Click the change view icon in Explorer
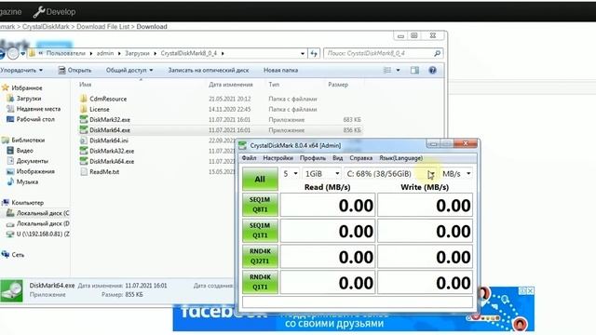Screen dimensions: 596x335 coord(387,71)
